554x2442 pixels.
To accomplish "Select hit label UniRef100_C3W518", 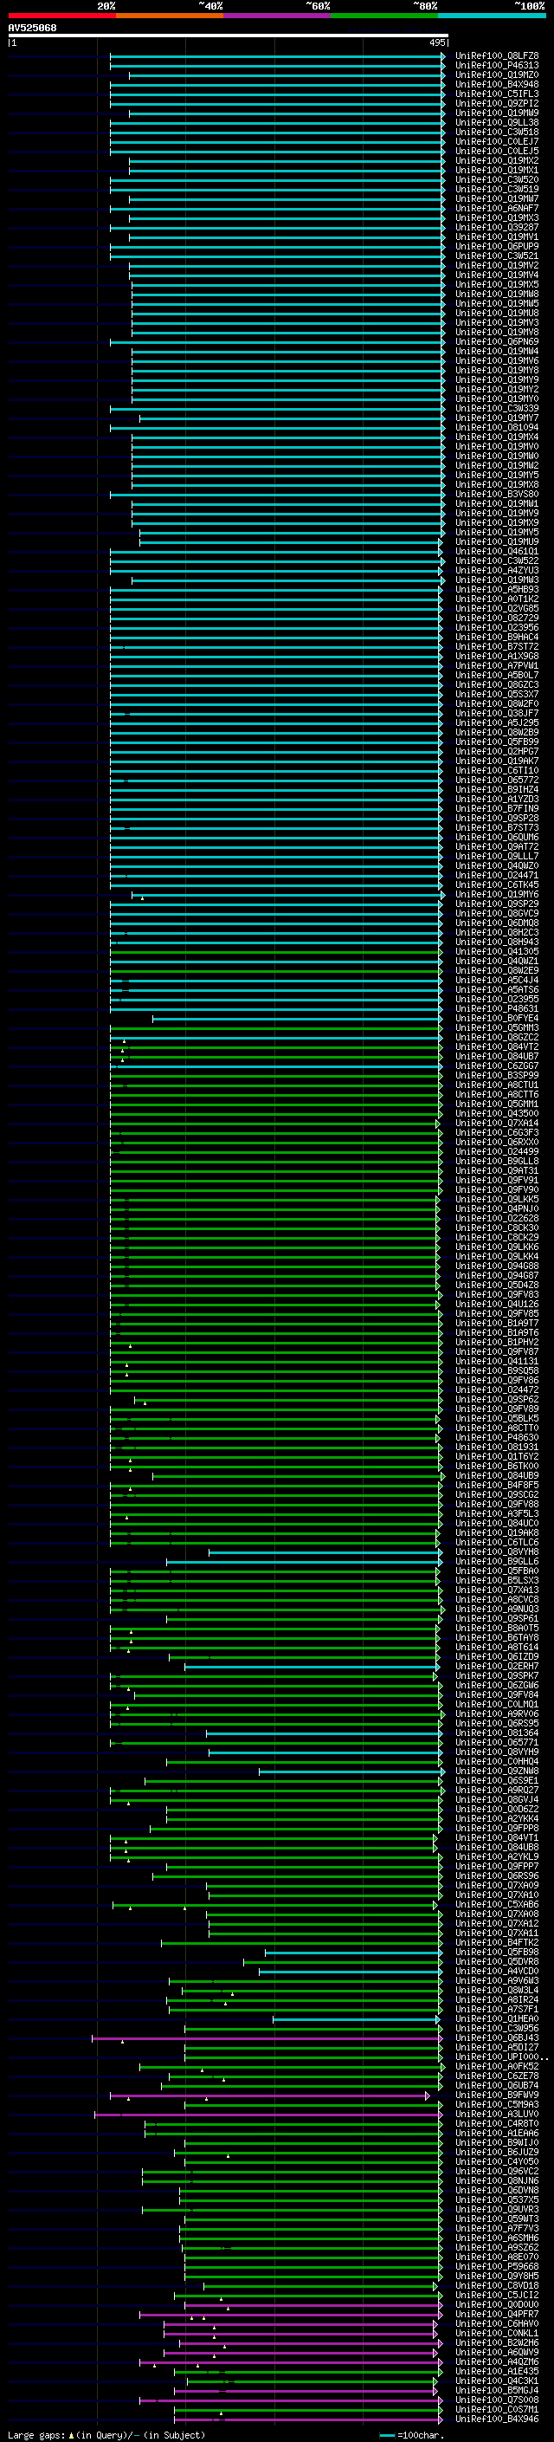I will click(x=496, y=132).
